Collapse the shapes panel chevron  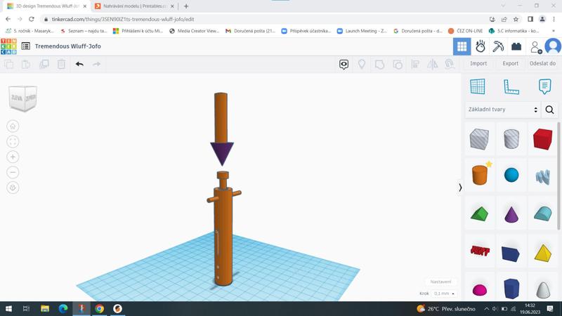(460, 187)
